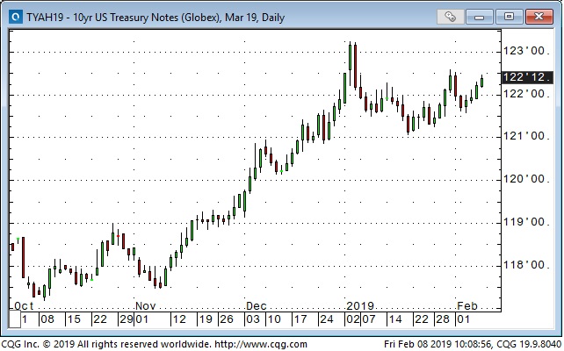Click the 03 date label

pos(253,319)
